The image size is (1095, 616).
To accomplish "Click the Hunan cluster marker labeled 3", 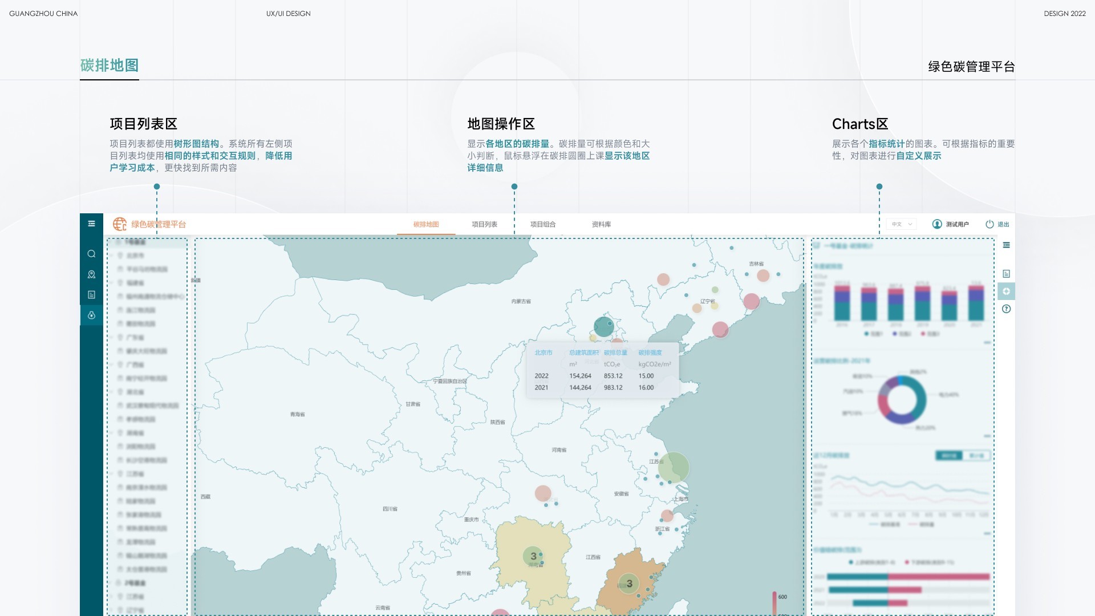I will pos(533,556).
